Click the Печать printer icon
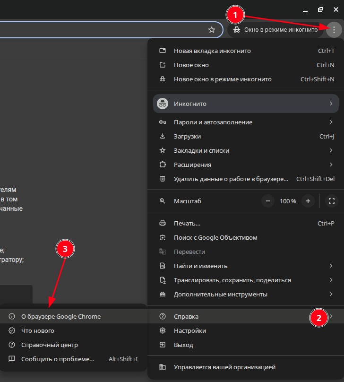Viewport: 344px width, 382px height. tap(163, 223)
